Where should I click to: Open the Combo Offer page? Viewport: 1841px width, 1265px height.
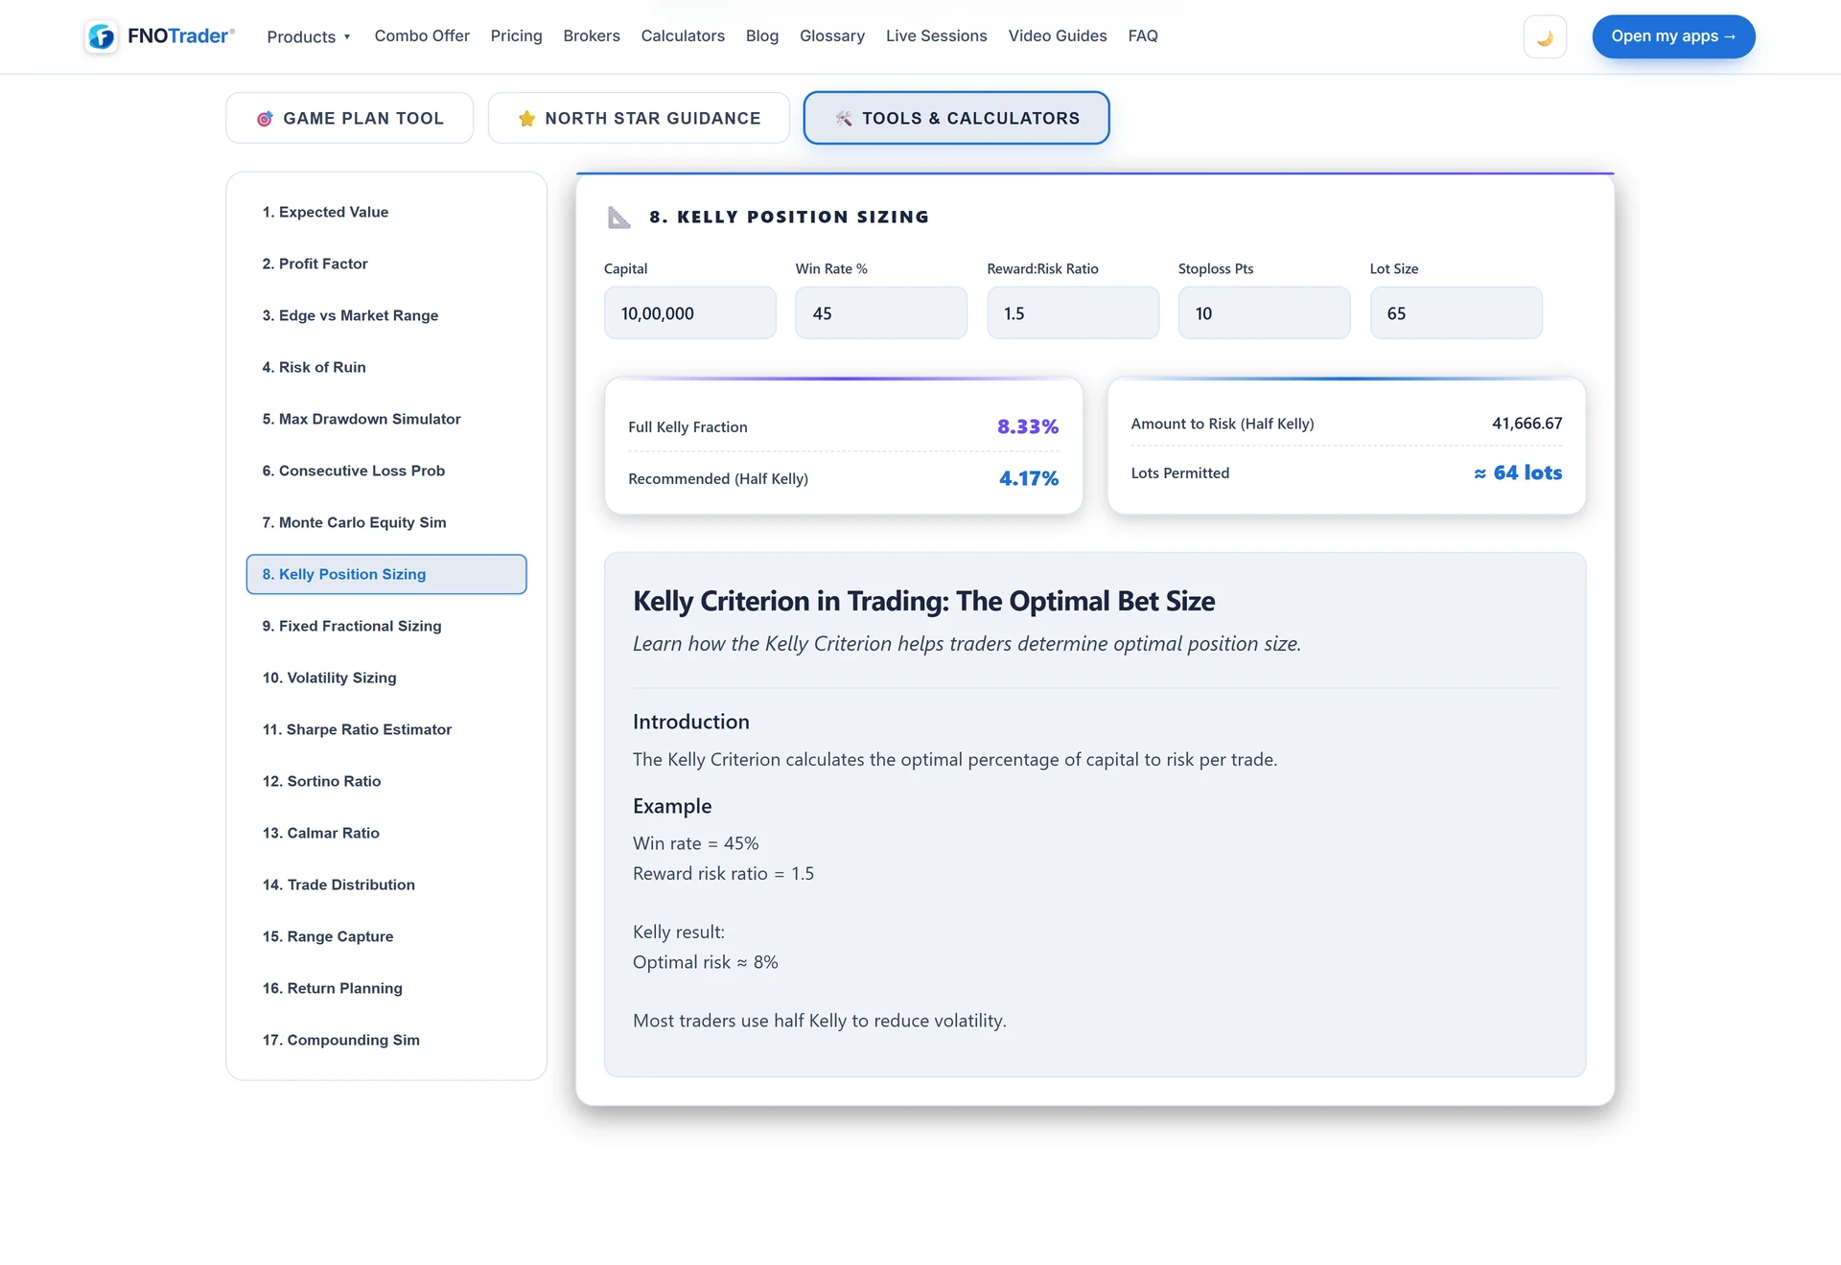coord(422,35)
